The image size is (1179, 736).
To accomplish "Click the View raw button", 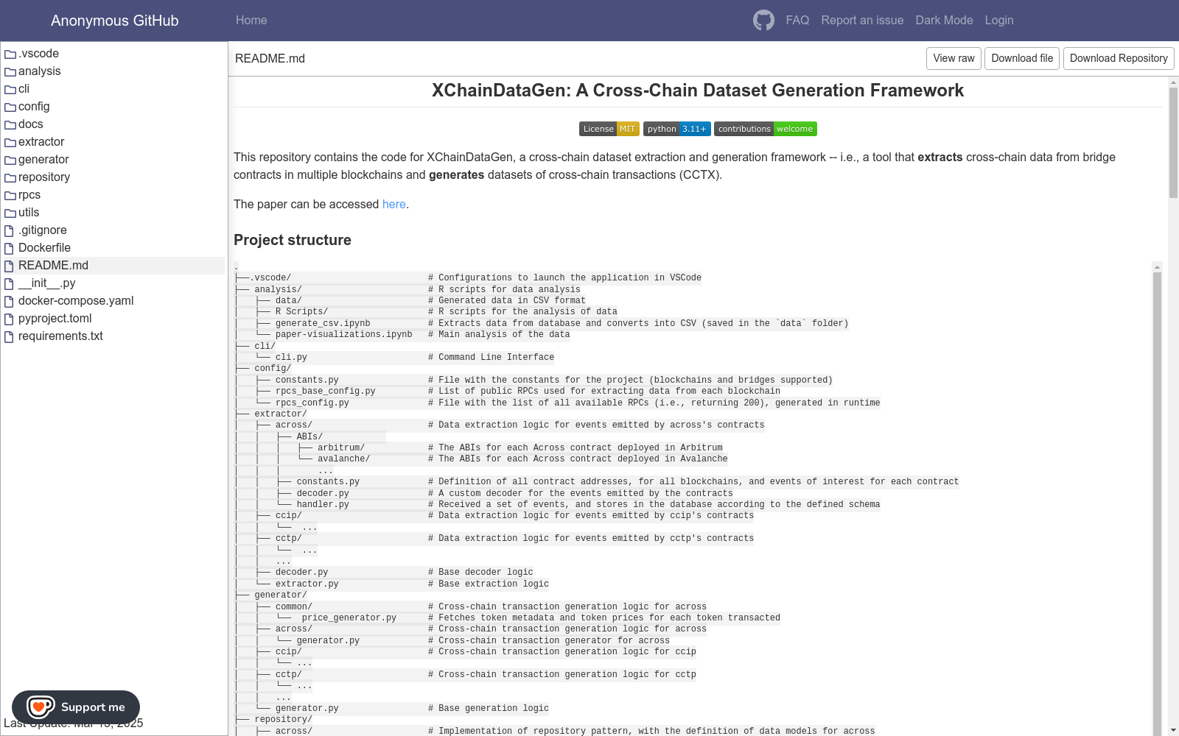I will pyautogui.click(x=954, y=59).
